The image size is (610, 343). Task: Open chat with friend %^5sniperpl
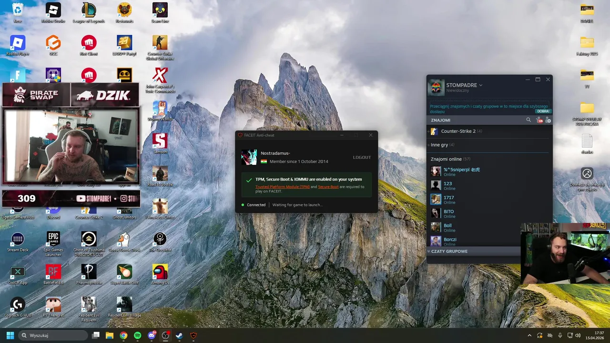(x=489, y=171)
